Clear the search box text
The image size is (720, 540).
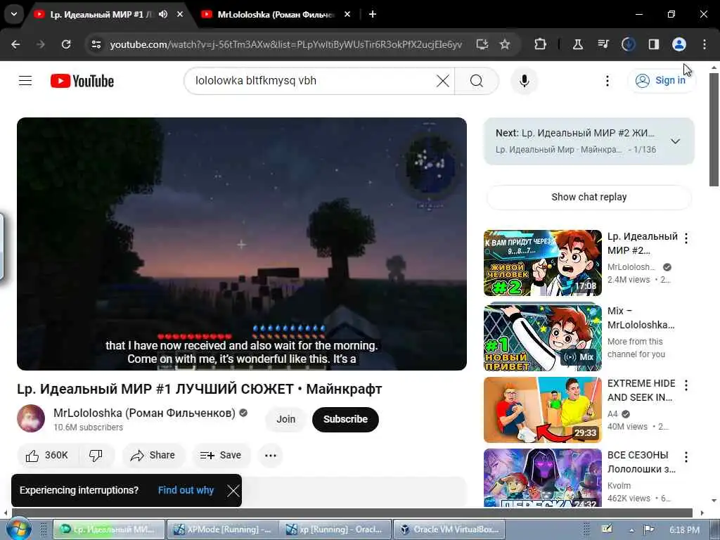443,81
